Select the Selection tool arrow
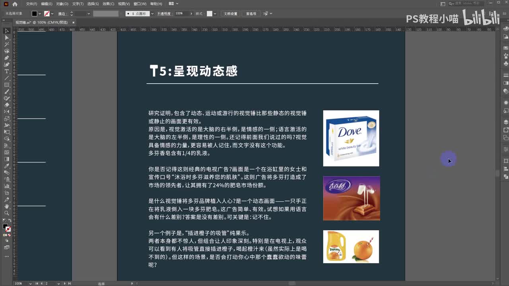509x286 pixels. pyautogui.click(x=7, y=31)
